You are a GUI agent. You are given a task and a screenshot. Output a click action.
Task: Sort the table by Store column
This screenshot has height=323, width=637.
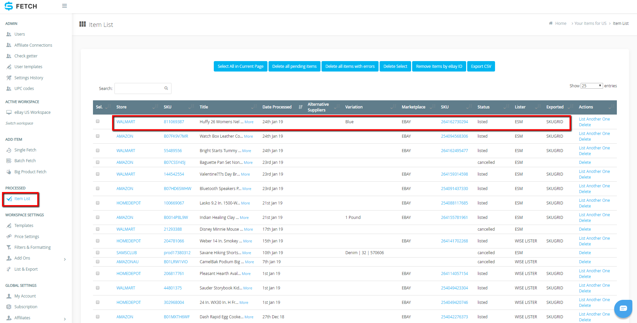[x=137, y=107]
